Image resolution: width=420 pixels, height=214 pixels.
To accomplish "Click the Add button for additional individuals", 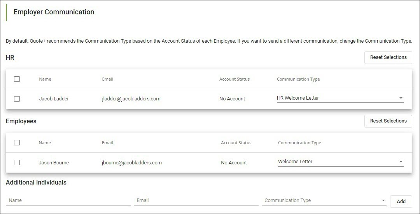I will [401, 202].
